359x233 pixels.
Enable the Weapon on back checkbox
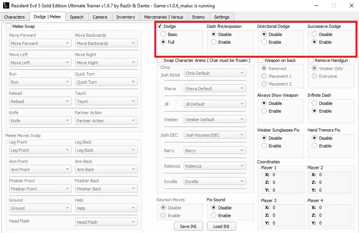point(261,60)
